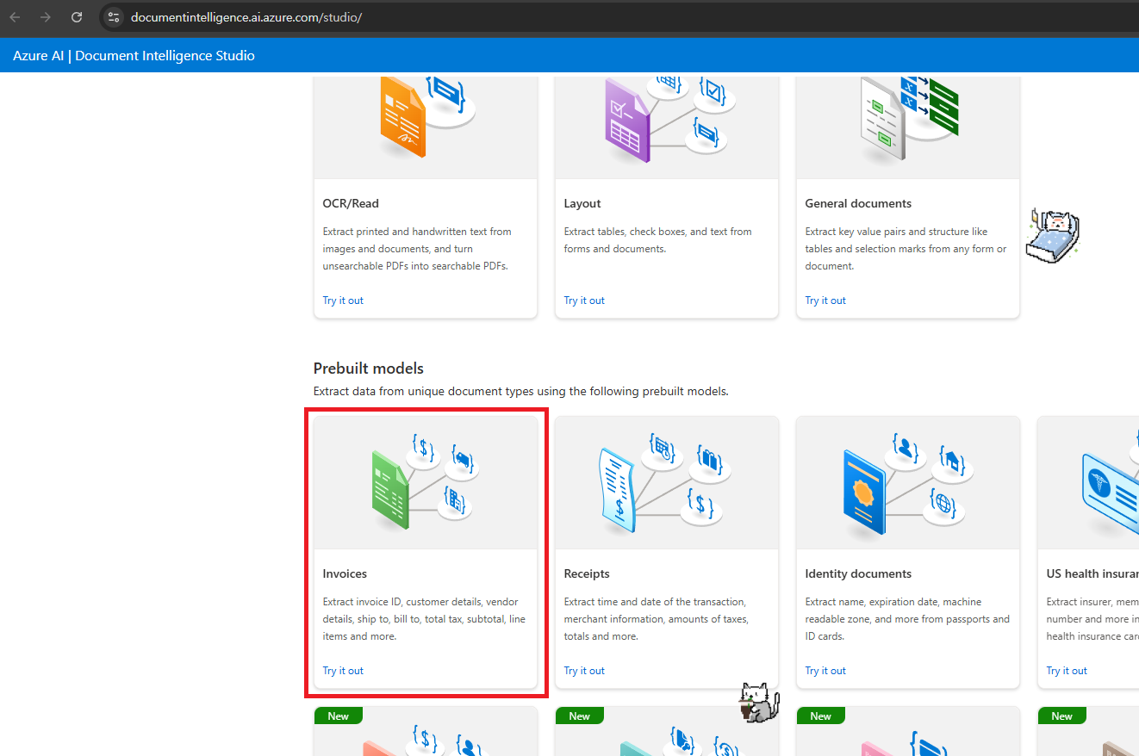Click the green Invoices document illustration

click(423, 481)
